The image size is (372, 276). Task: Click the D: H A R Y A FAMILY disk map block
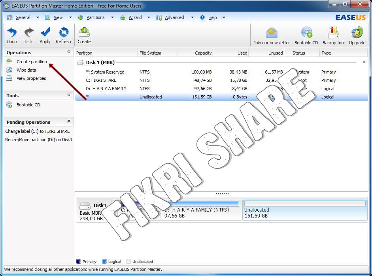[x=202, y=210]
